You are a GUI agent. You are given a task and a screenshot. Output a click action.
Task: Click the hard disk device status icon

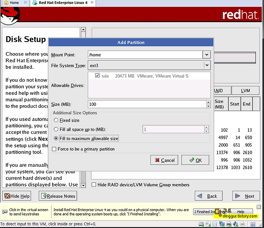point(201,224)
